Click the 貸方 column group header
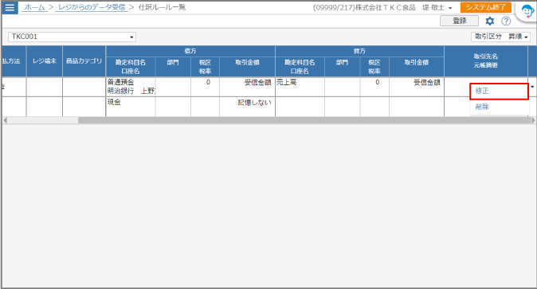The image size is (537, 289). point(359,51)
